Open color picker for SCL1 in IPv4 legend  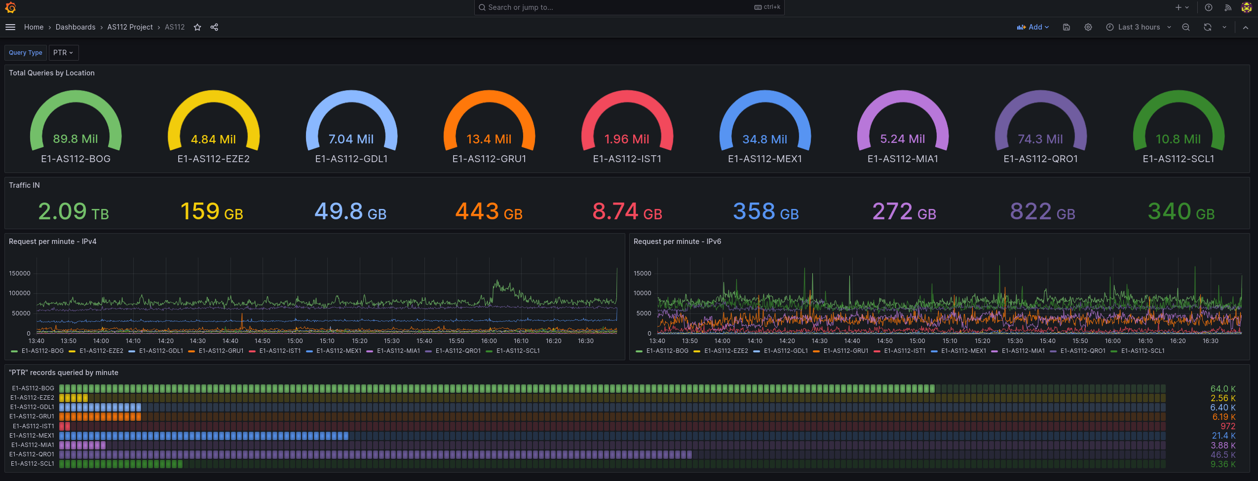coord(489,351)
